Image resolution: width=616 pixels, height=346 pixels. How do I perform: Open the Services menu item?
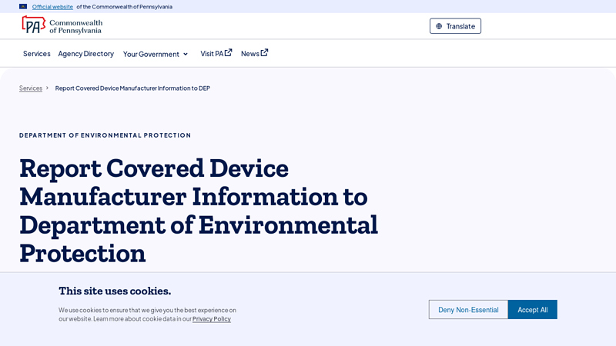pos(36,54)
